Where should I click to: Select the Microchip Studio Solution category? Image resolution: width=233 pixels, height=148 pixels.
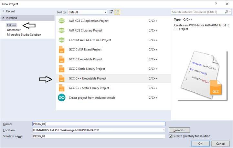pyautogui.click(x=24, y=35)
